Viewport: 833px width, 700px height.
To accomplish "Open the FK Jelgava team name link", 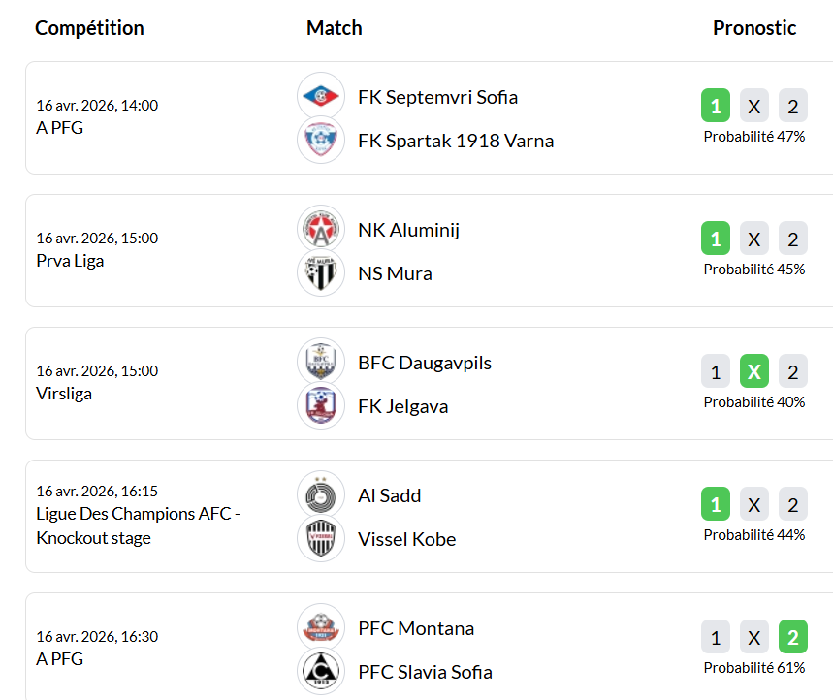I will [x=402, y=406].
